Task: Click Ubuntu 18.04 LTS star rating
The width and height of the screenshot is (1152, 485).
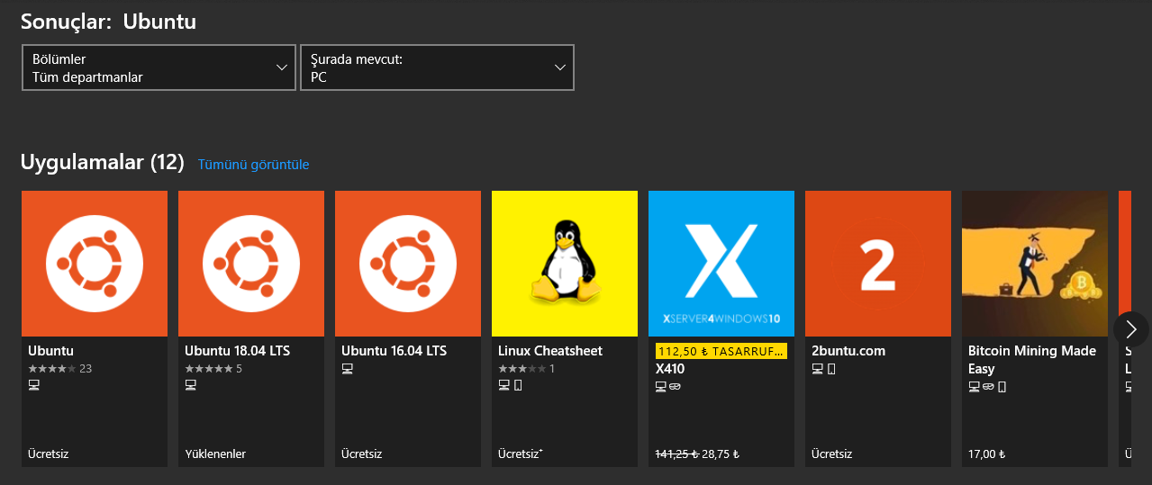Action: pyautogui.click(x=213, y=369)
